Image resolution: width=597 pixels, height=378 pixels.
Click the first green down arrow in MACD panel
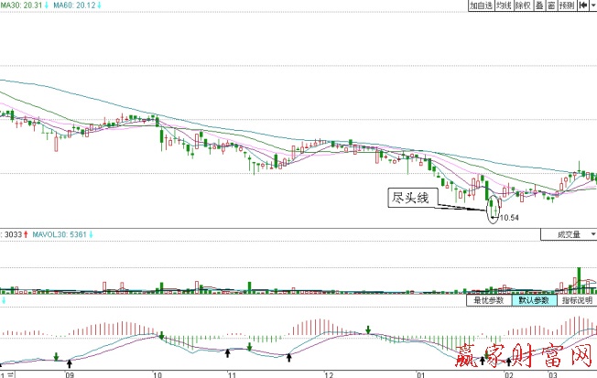pos(56,356)
